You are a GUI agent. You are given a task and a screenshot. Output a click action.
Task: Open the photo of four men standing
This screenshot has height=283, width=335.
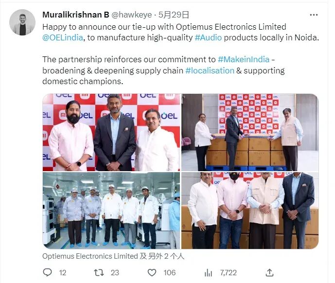pos(250,211)
